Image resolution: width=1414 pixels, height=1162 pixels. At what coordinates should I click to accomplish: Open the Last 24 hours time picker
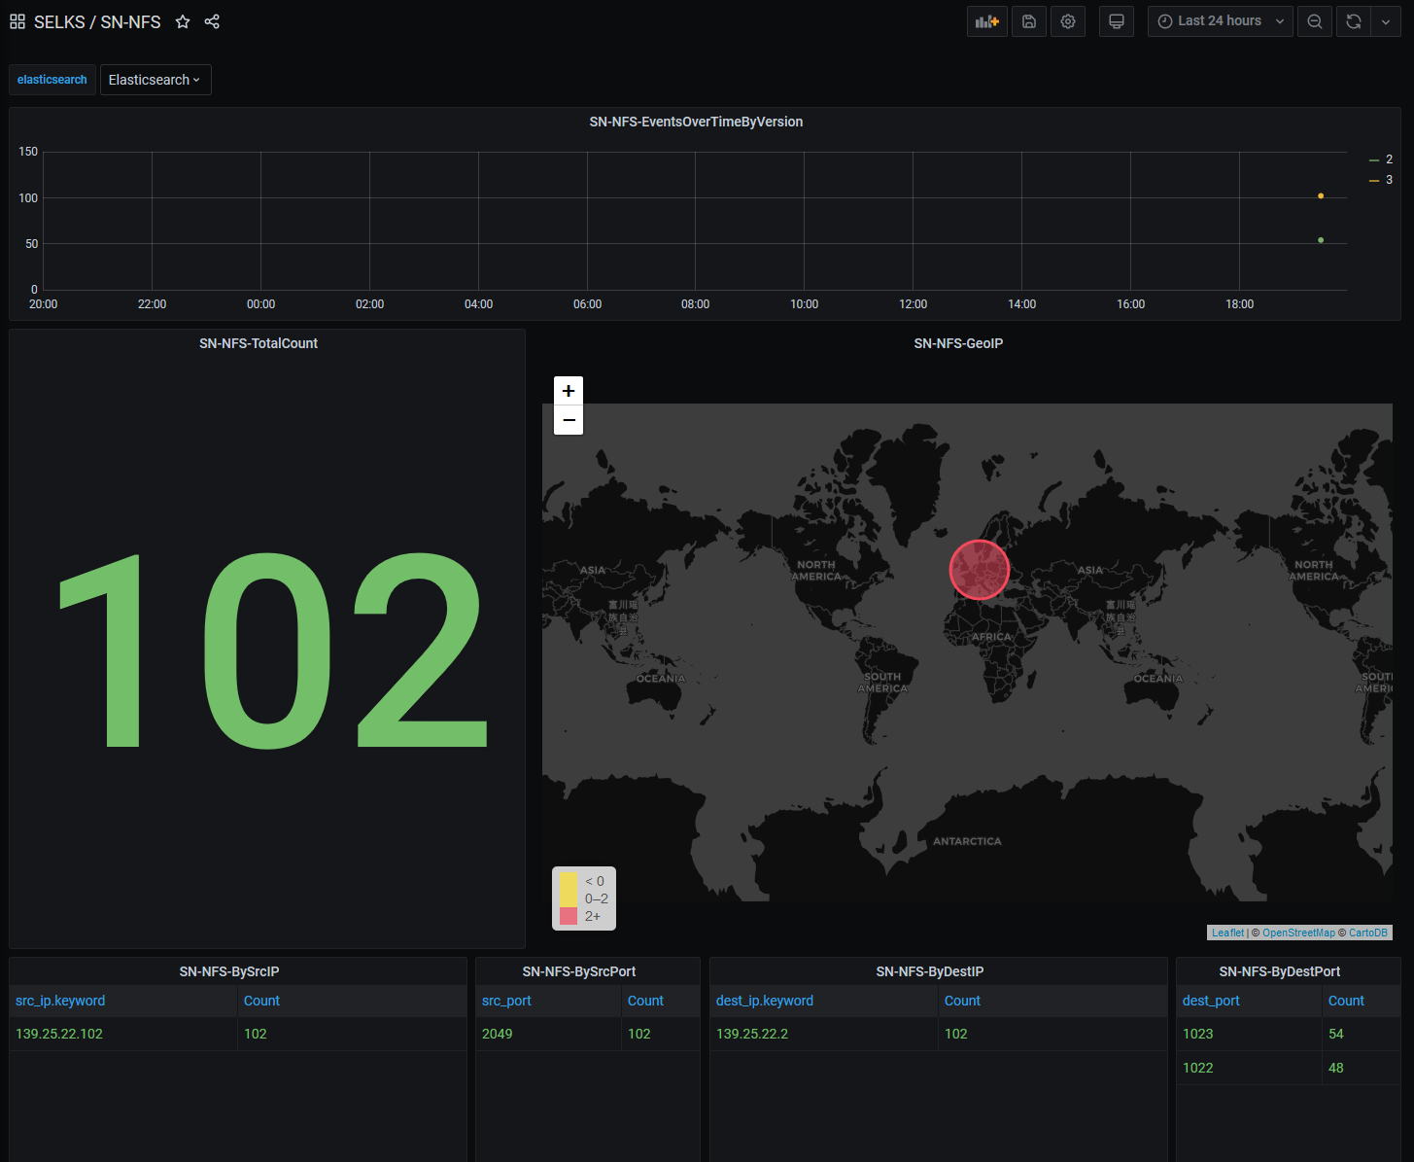click(1221, 21)
